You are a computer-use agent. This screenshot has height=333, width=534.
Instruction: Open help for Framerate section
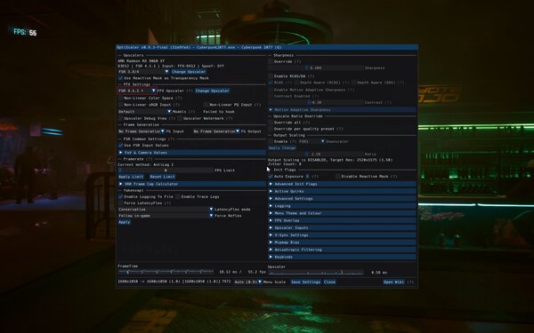tap(149, 159)
